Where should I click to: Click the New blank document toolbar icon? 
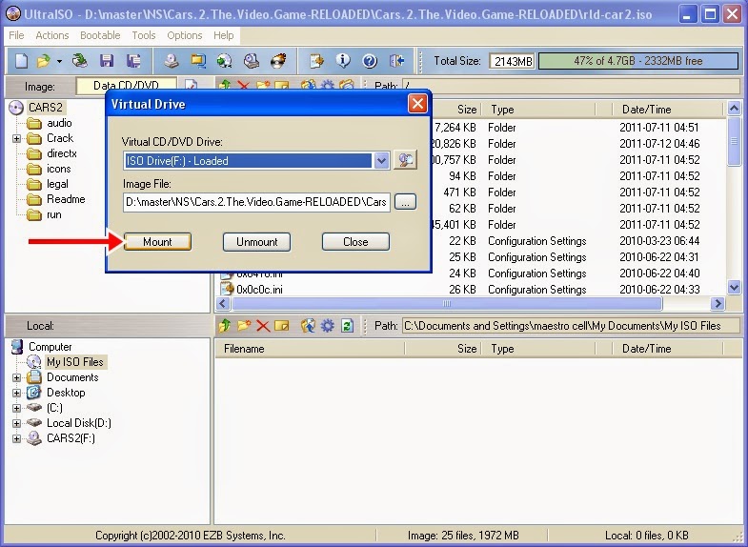(22, 61)
